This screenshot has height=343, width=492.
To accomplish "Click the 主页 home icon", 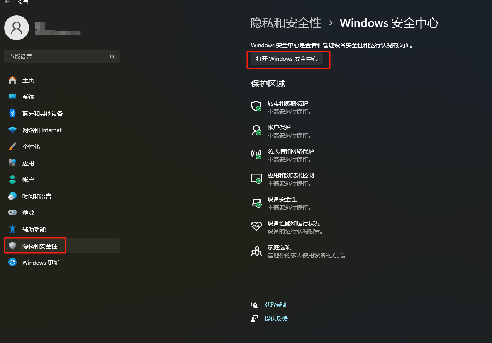I will tap(12, 80).
